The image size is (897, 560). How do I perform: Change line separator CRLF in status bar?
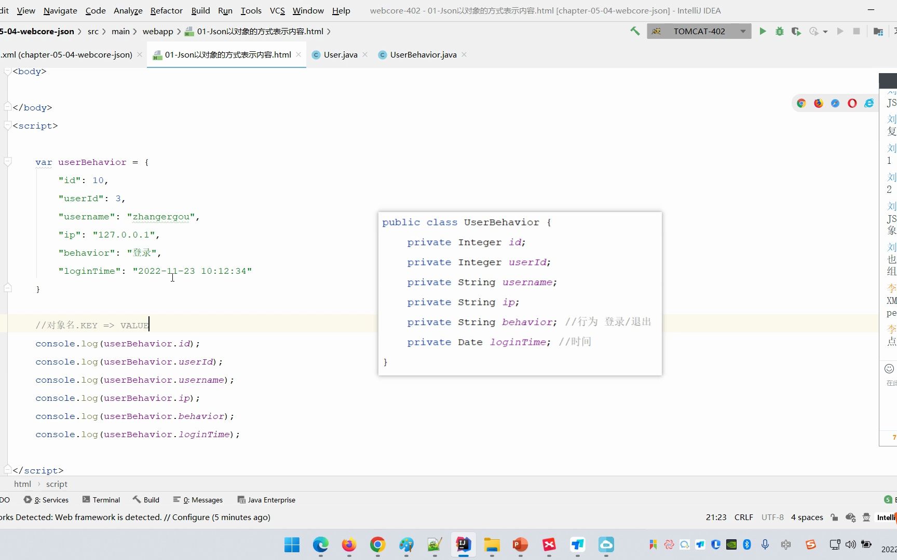(x=743, y=517)
